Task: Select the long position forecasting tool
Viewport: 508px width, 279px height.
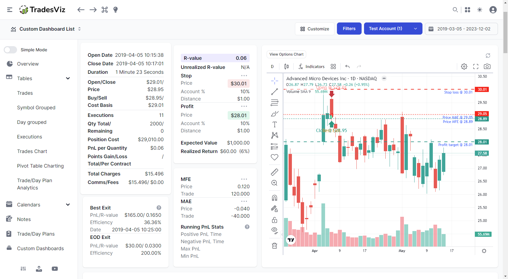Action: coord(275,146)
